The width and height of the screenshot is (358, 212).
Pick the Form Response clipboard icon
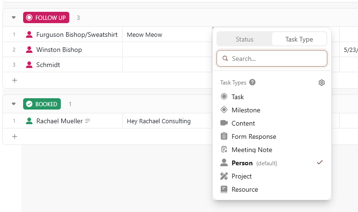coord(224,136)
